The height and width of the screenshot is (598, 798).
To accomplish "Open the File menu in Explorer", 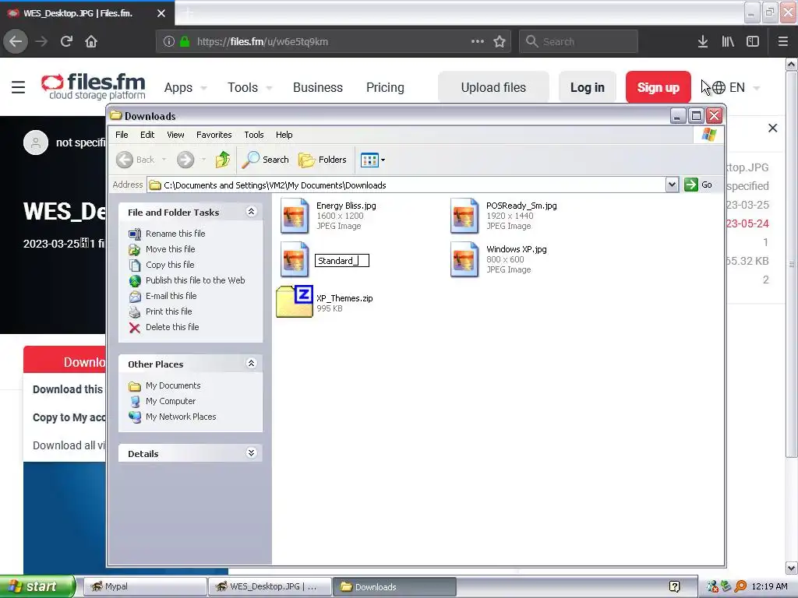I will tap(122, 135).
